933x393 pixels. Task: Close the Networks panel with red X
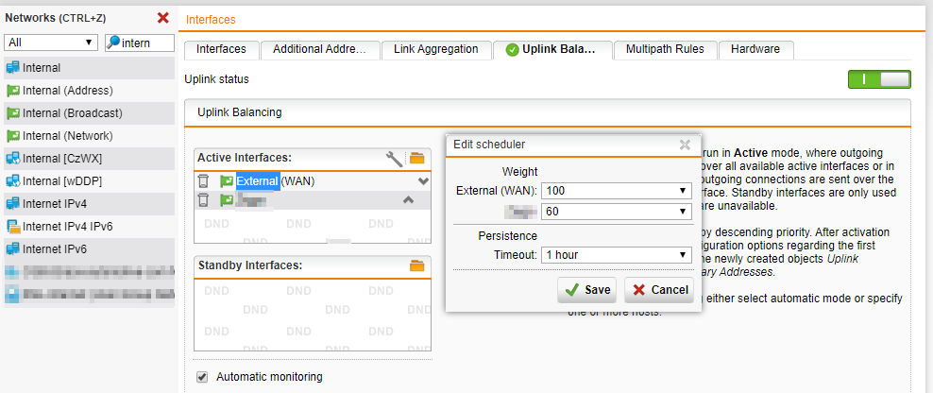click(162, 18)
